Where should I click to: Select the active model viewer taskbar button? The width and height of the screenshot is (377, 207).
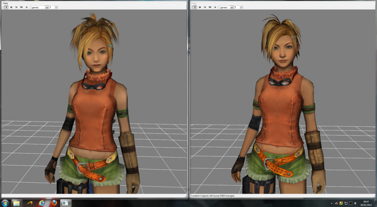click(65, 203)
